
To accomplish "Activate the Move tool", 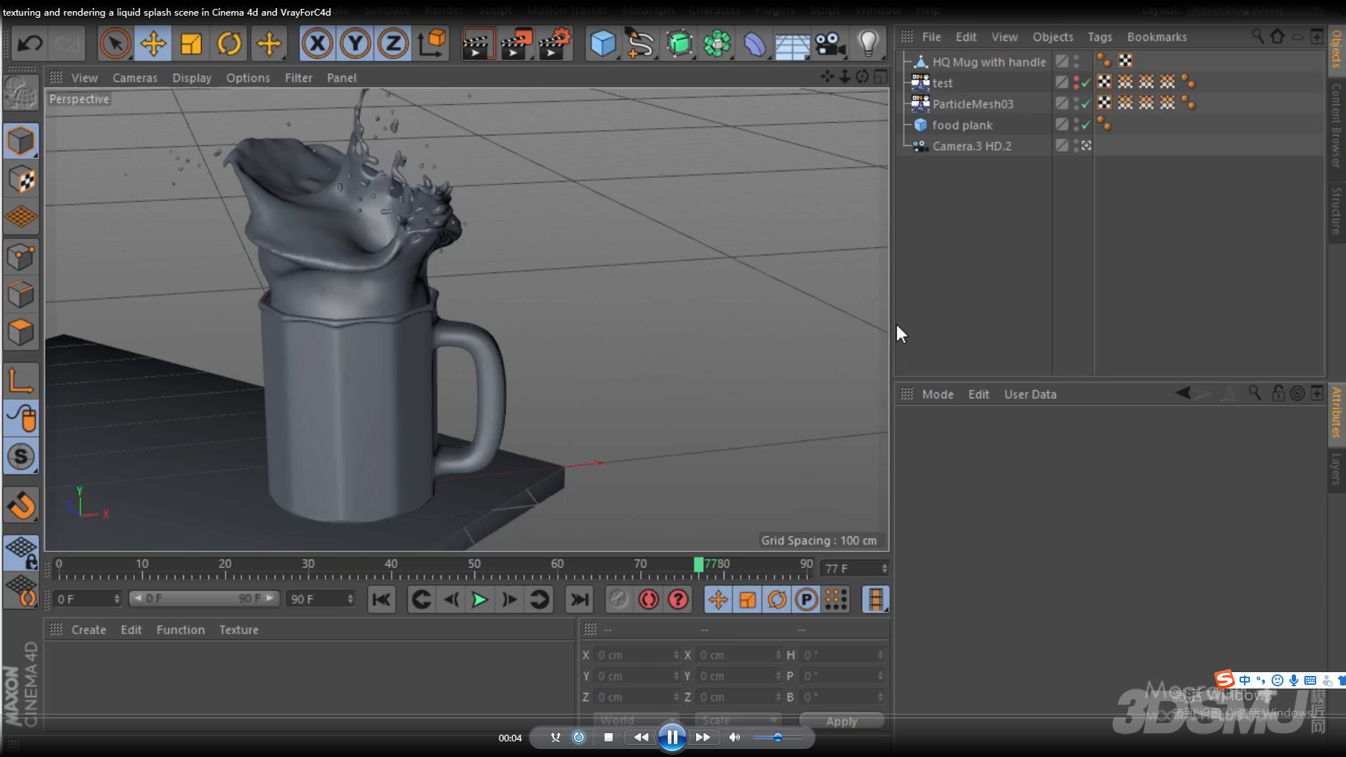I will (153, 44).
